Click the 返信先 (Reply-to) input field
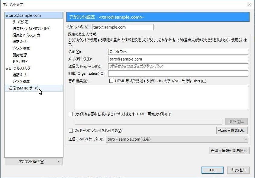The height and width of the screenshot is (178, 255). click(178, 66)
